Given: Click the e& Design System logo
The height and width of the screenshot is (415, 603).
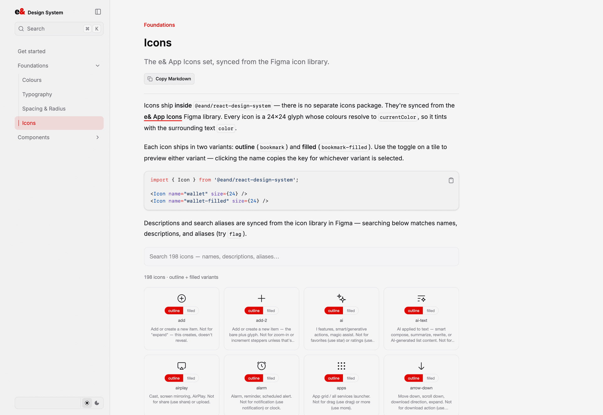Looking at the screenshot, I should coord(39,12).
